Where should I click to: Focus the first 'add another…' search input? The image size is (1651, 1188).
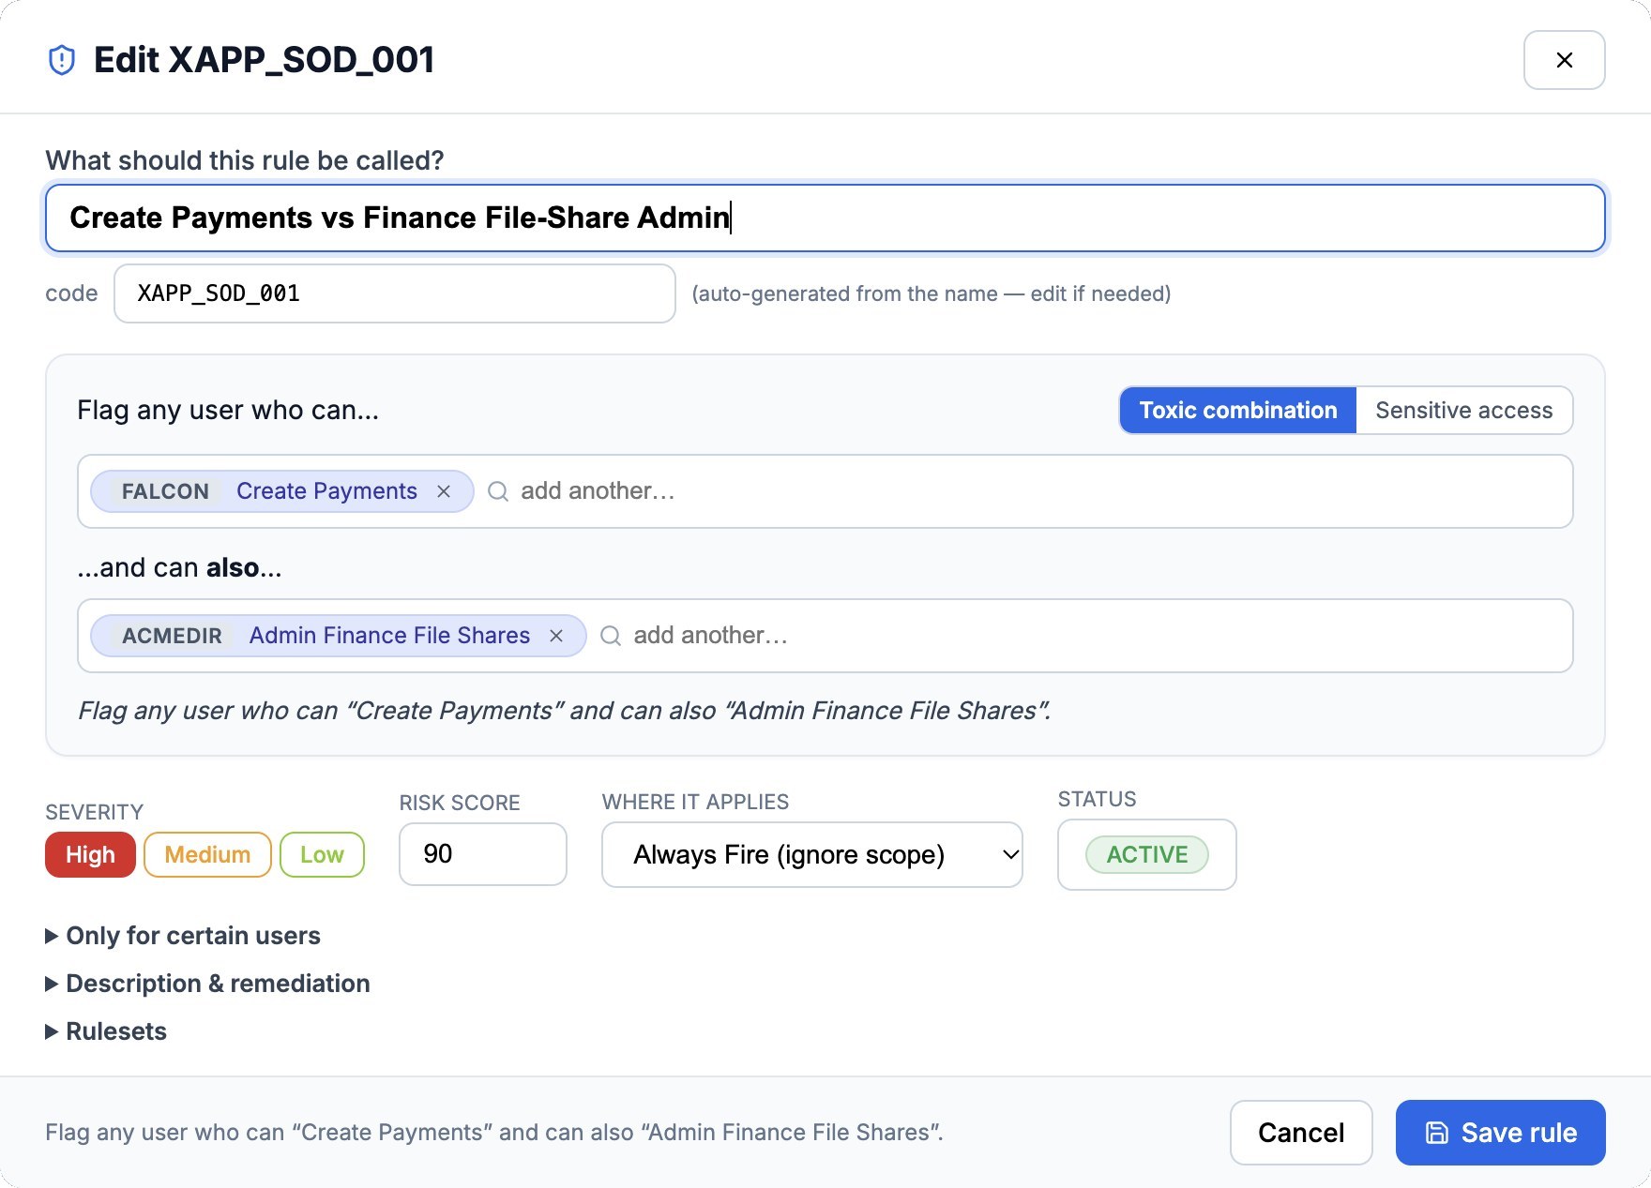click(1041, 491)
